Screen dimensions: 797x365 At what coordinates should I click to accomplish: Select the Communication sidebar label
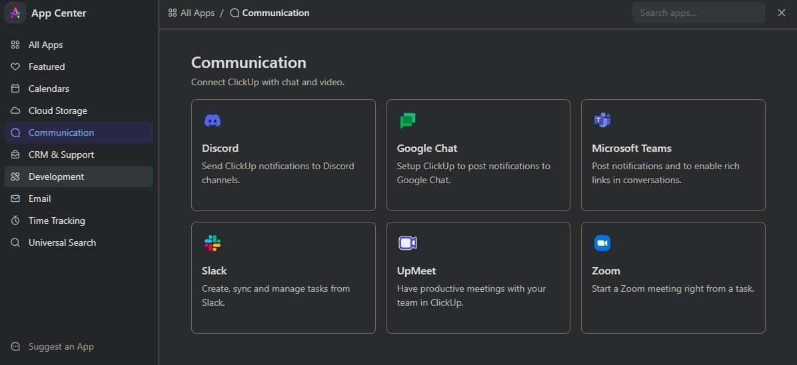coord(61,133)
